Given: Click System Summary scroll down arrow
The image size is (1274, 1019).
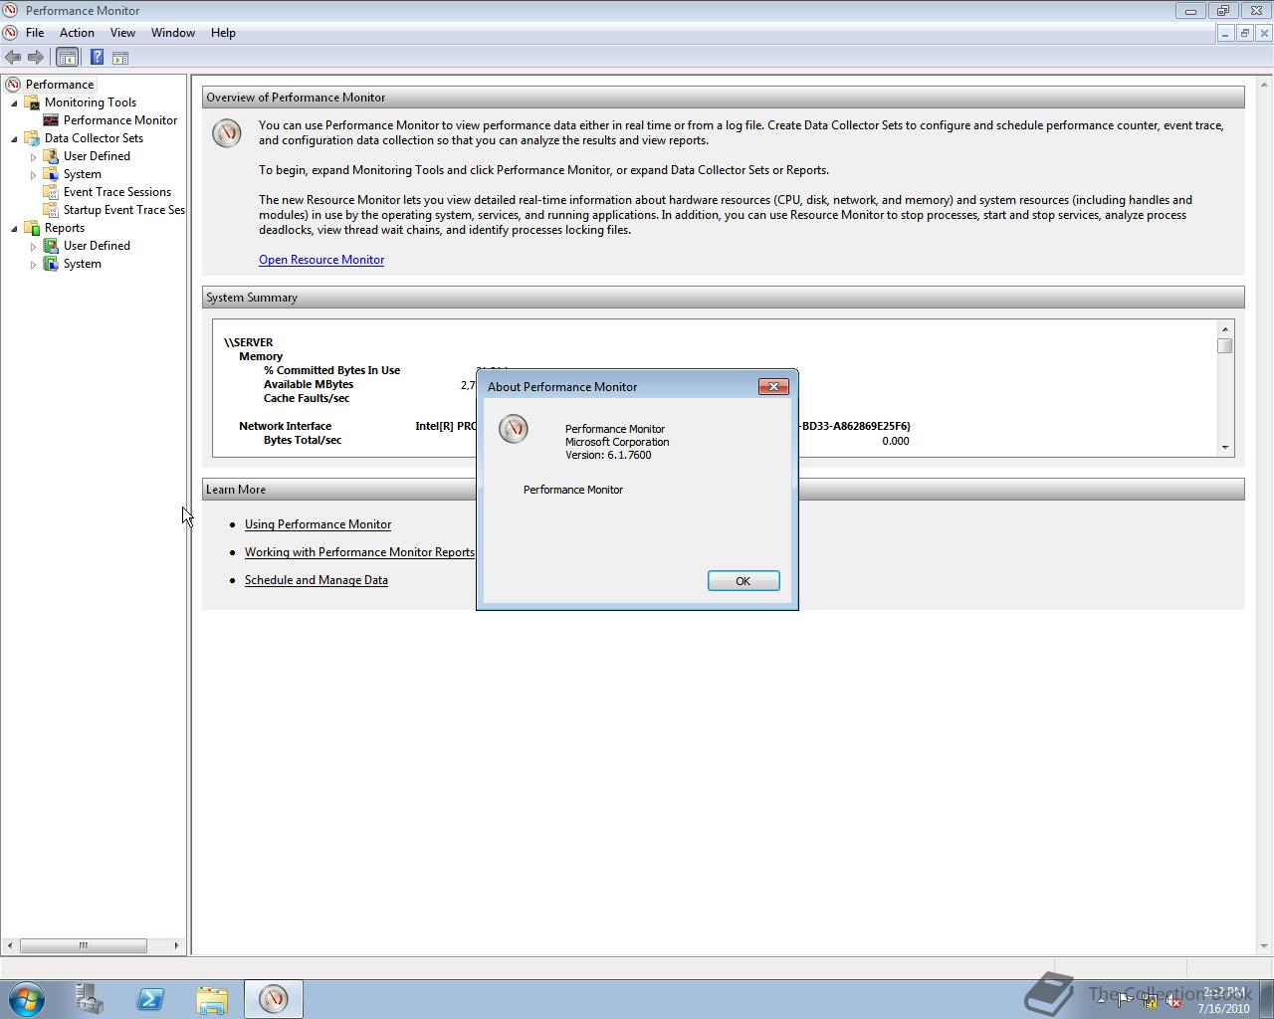Looking at the screenshot, I should [x=1225, y=448].
